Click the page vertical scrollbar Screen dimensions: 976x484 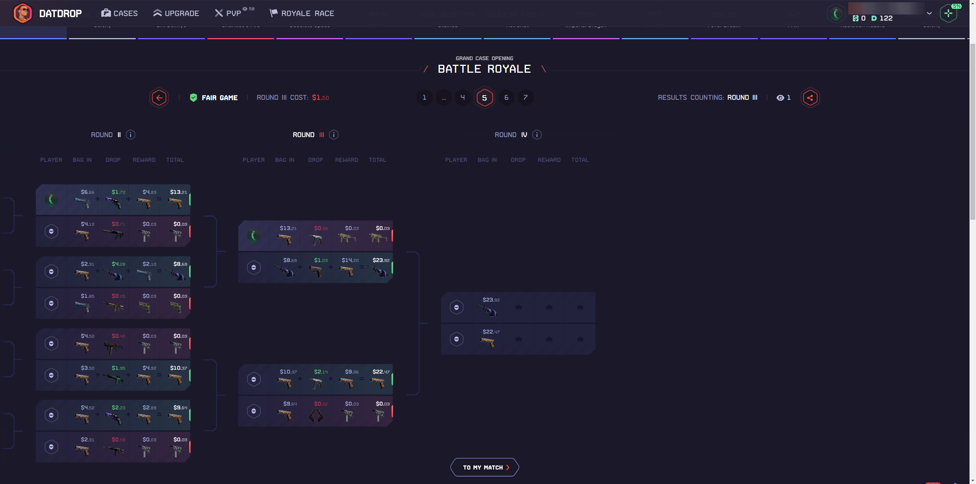point(973,131)
